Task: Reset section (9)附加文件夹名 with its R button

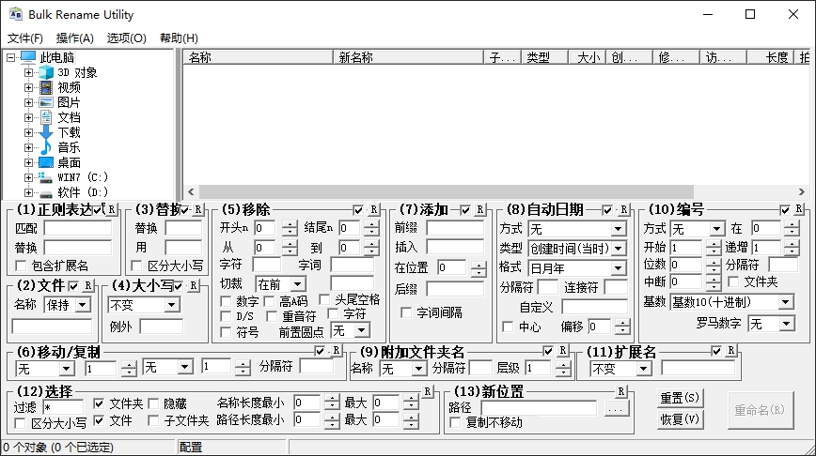Action: (x=562, y=351)
